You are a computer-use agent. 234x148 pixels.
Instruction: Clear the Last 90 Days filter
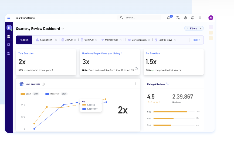[x=175, y=40]
